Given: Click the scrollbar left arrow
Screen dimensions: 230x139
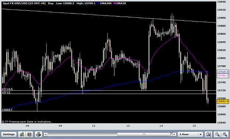Looking at the screenshot, I should (x=46, y=134).
